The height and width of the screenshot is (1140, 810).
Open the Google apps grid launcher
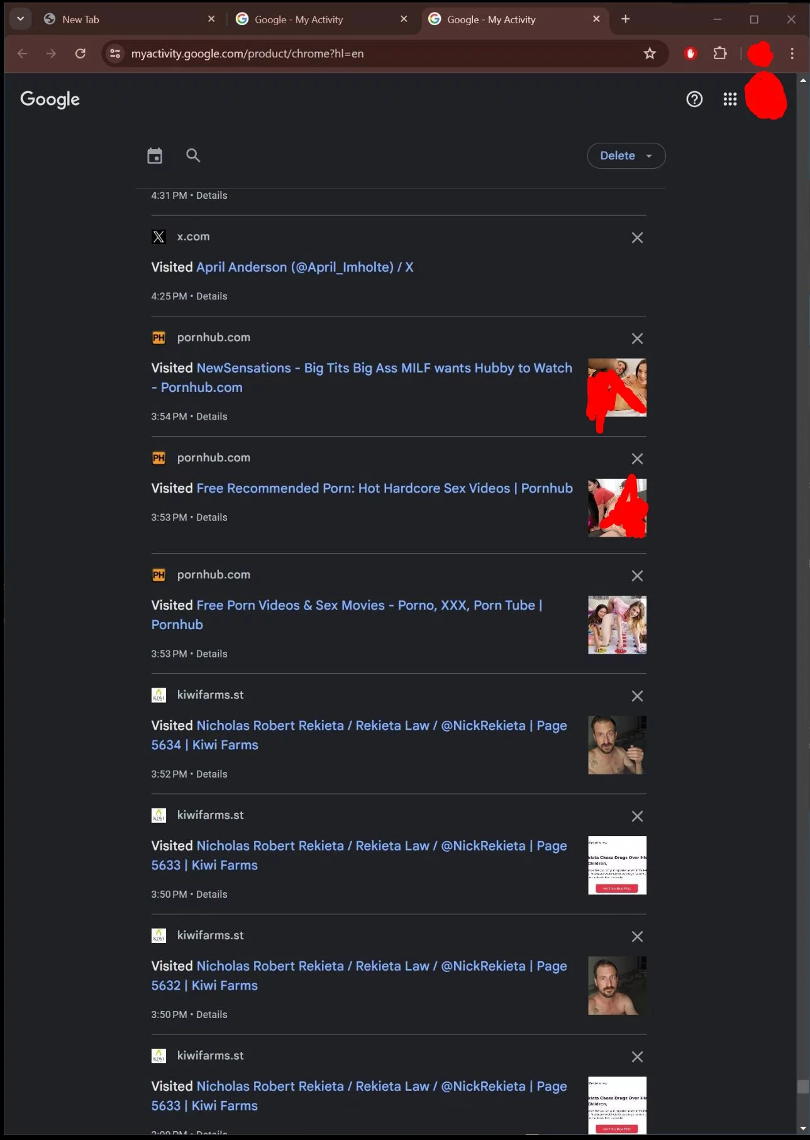pos(730,99)
